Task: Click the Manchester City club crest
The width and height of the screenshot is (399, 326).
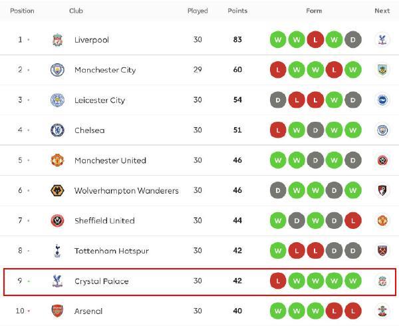Action: (57, 70)
